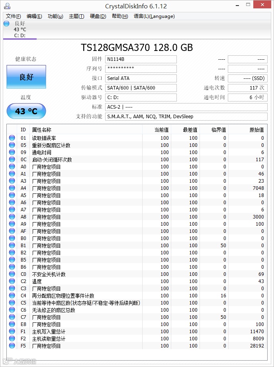Click status orb for F1 主机写入量总计
Image resolution: width=274 pixels, height=367 pixels.
point(12,332)
